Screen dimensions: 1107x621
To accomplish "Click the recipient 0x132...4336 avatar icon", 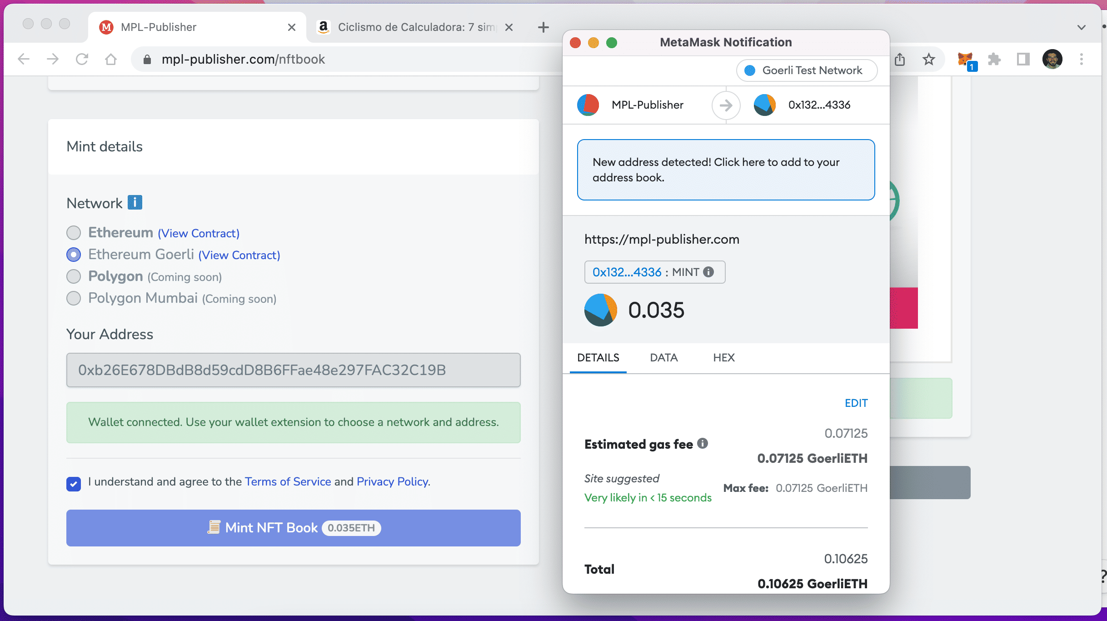I will point(765,105).
